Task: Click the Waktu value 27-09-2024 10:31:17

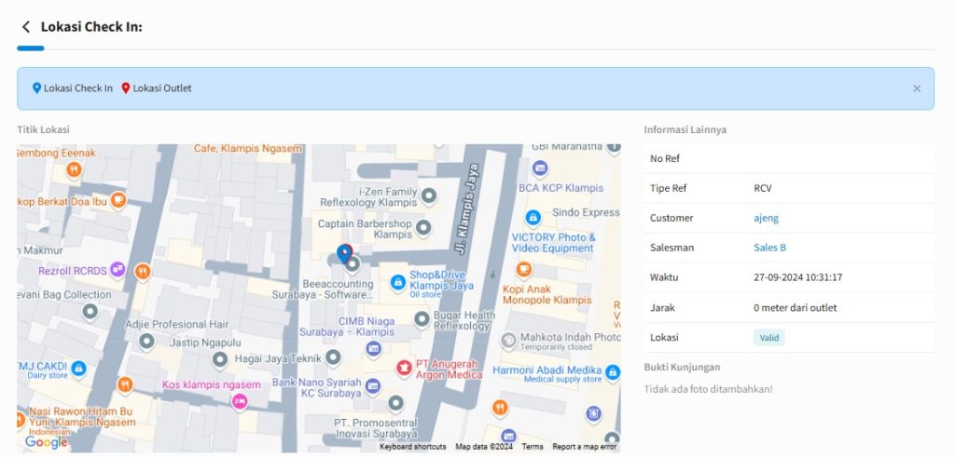Action: tap(798, 277)
